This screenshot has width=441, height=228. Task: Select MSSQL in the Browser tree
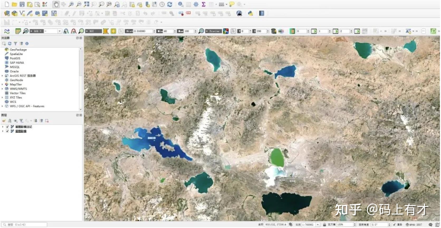[x=15, y=67]
